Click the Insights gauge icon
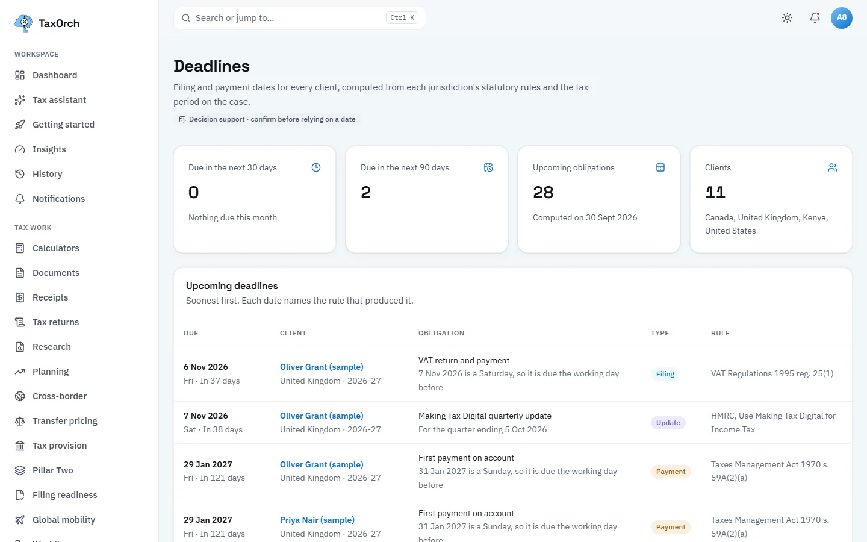867x542 pixels. 20,149
